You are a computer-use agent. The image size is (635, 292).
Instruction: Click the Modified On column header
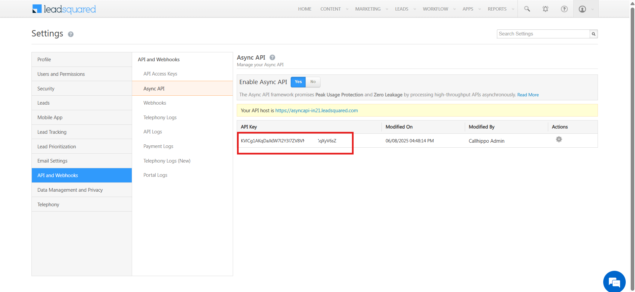click(x=399, y=127)
